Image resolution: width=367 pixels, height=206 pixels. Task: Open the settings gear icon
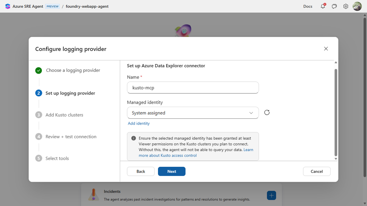(346, 6)
